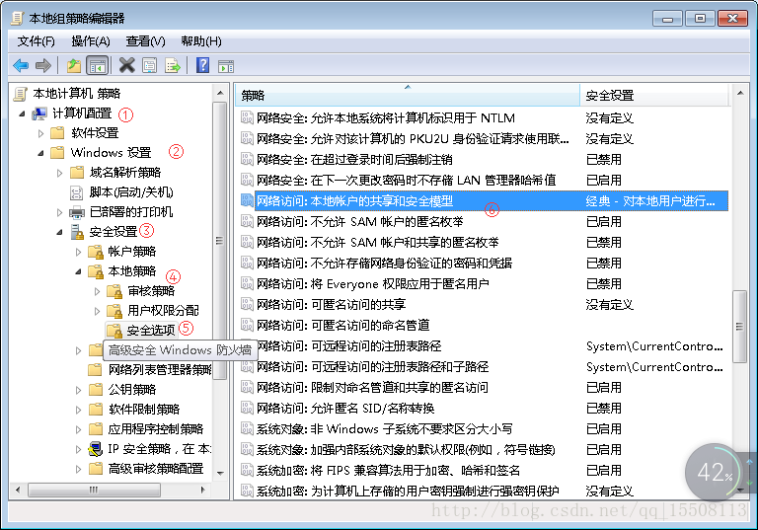758x530 pixels.
Task: Click the policy list scroll up arrow
Action: pos(740,93)
